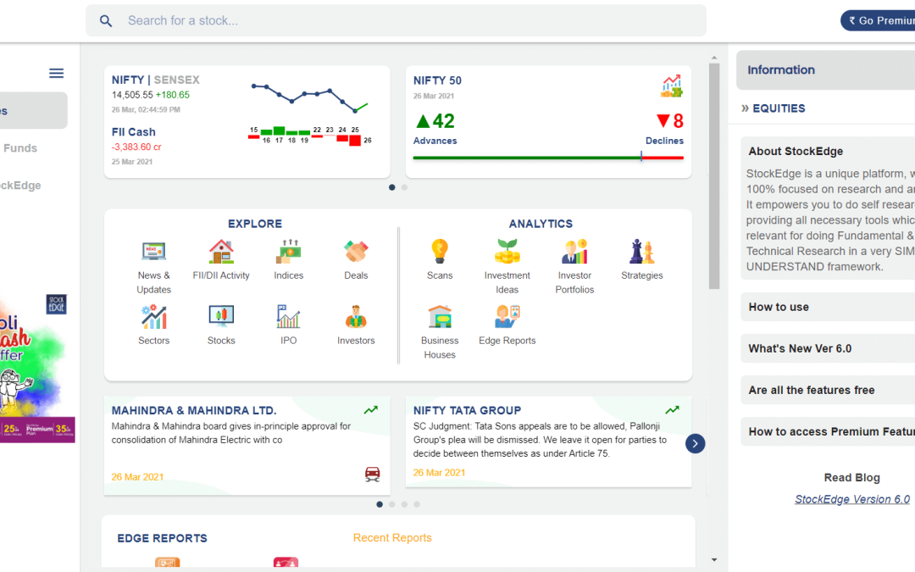
Task: Select the first market card pagination dot
Action: 392,187
